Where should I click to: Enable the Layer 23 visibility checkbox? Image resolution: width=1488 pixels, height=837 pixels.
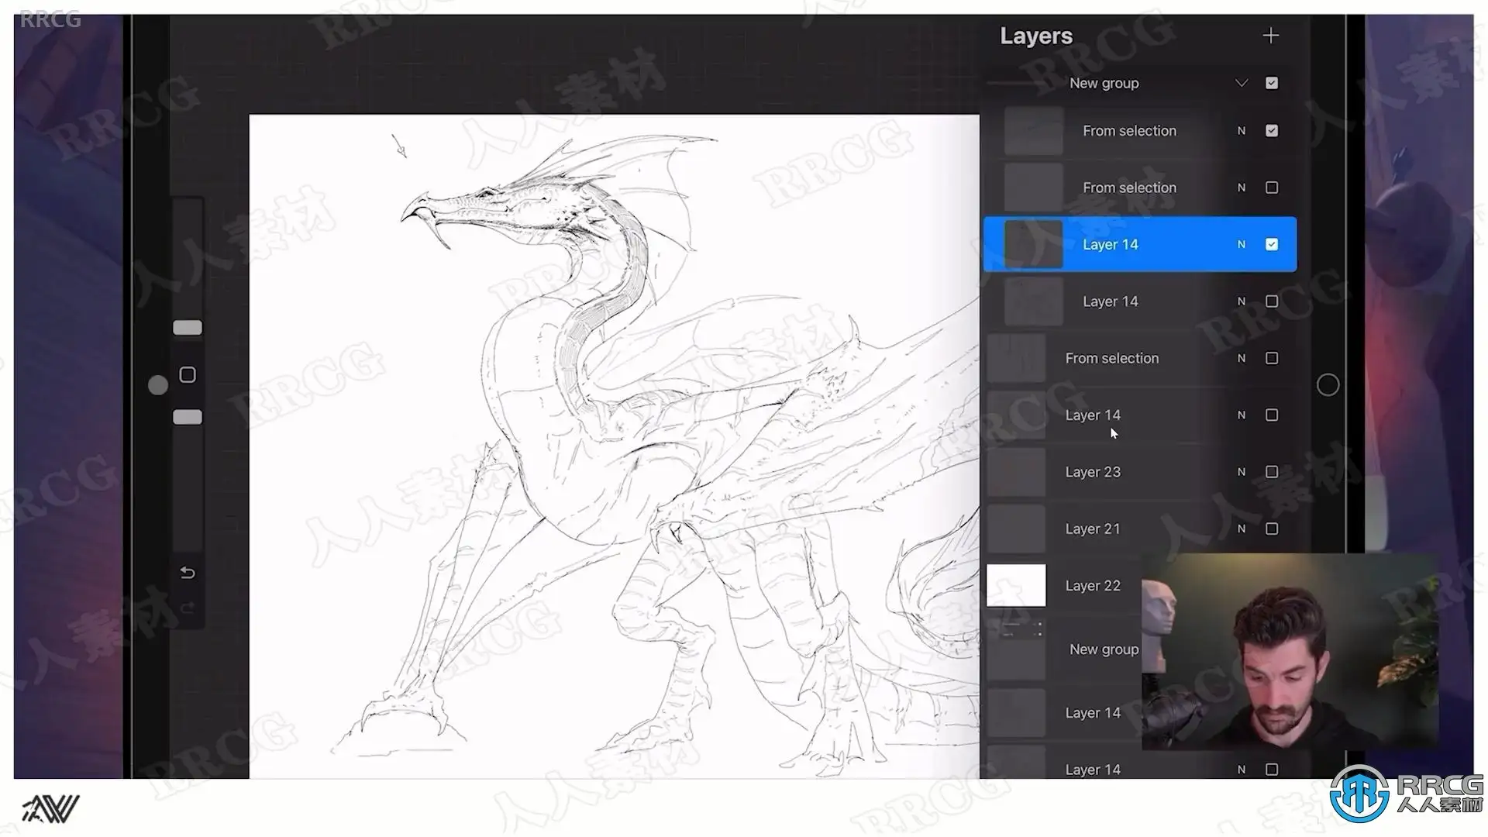pos(1272,472)
